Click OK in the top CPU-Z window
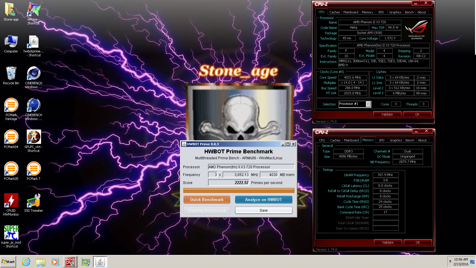476x268 pixels. [x=417, y=114]
